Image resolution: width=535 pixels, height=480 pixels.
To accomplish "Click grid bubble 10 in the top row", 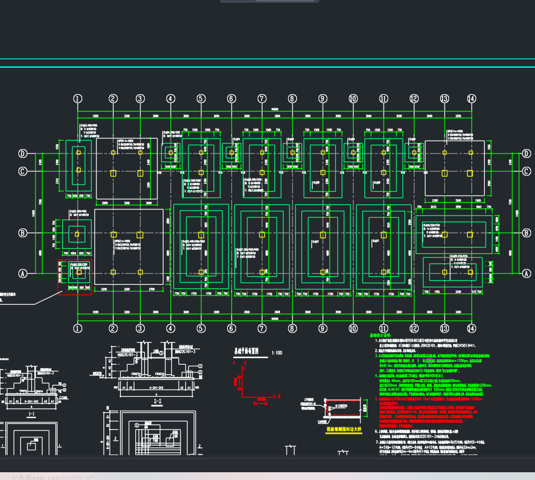I will (353, 99).
